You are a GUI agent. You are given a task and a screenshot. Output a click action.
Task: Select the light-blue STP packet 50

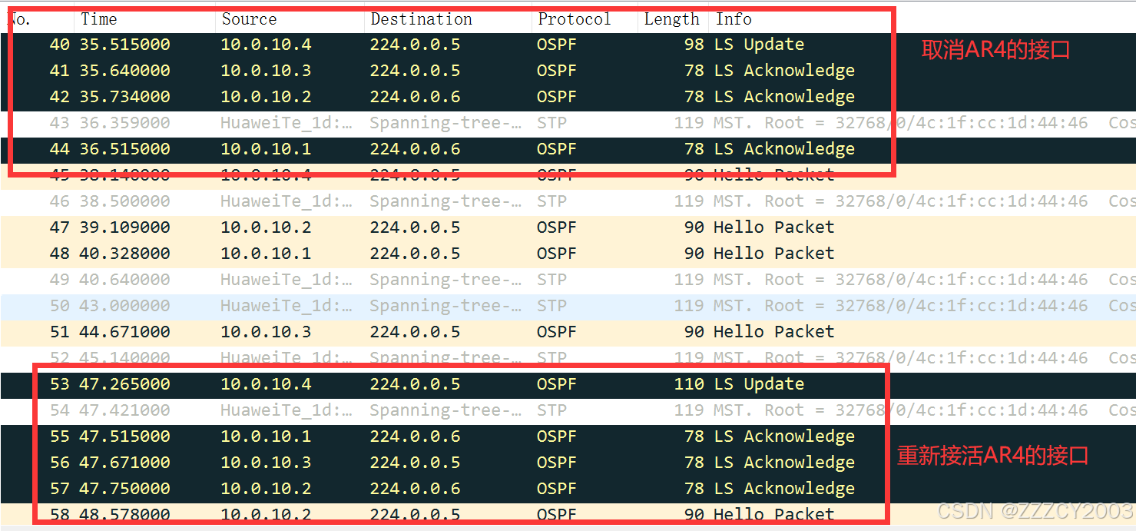(x=461, y=306)
